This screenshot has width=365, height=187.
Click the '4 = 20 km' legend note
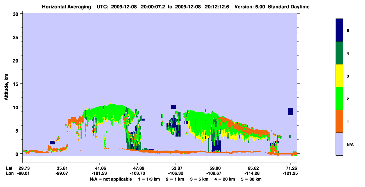pos(224,179)
